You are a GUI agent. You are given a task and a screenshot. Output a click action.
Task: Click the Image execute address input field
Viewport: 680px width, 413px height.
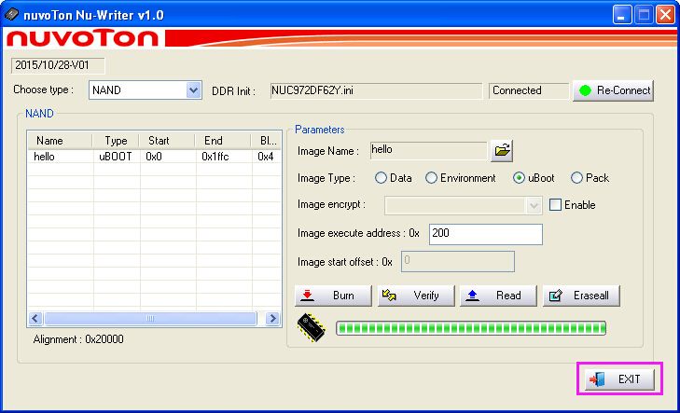tap(483, 233)
